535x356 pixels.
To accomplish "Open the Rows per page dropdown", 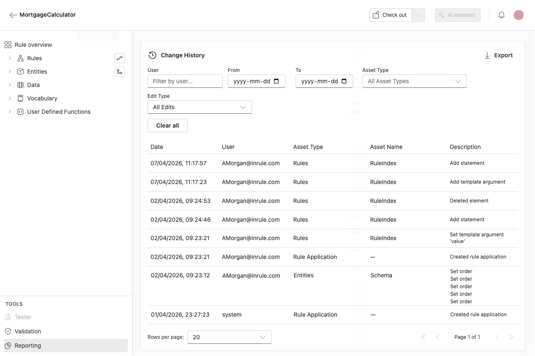I will (229, 337).
